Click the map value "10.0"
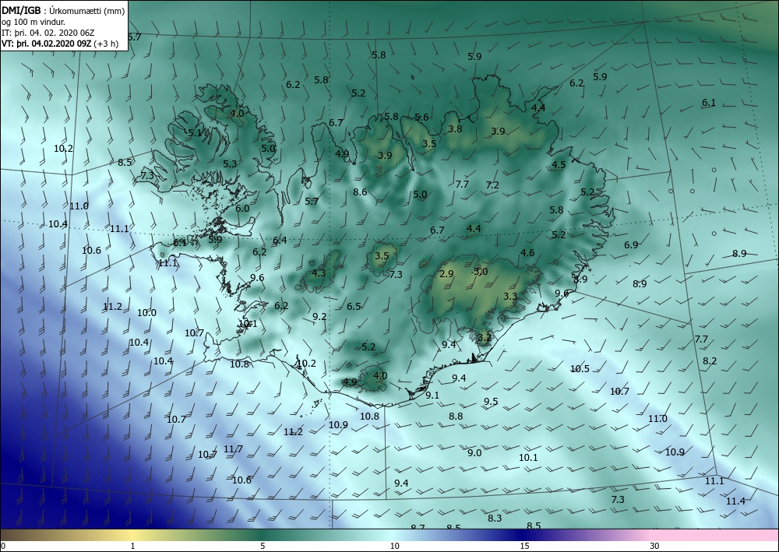 tap(146, 313)
